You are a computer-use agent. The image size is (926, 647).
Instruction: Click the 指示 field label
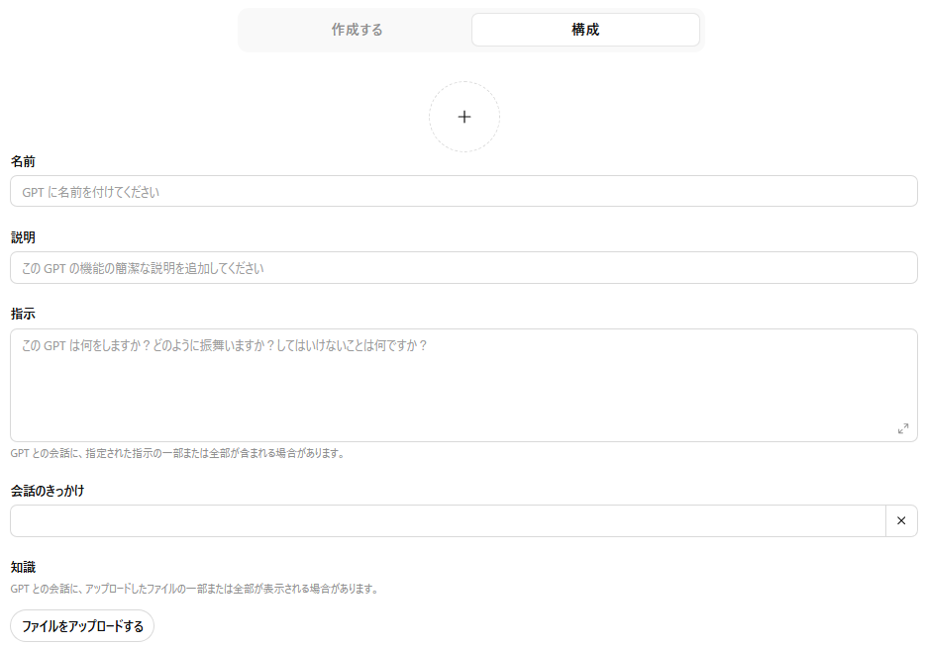click(x=24, y=314)
